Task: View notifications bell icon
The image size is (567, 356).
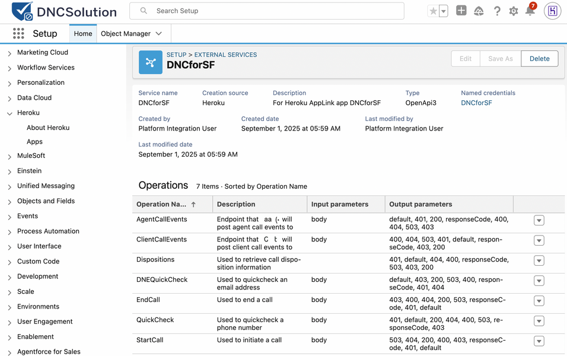Action: [x=530, y=11]
